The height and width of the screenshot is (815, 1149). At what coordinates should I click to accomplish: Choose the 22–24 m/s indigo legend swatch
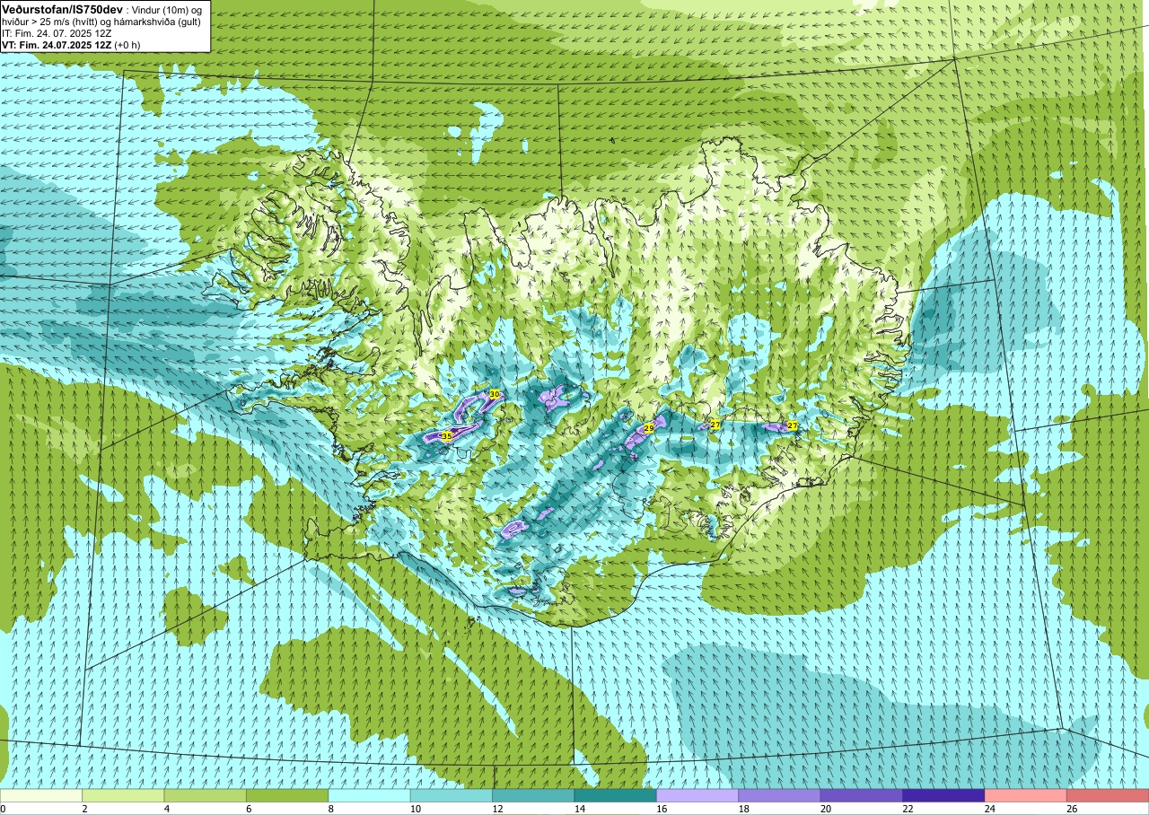tap(944, 796)
